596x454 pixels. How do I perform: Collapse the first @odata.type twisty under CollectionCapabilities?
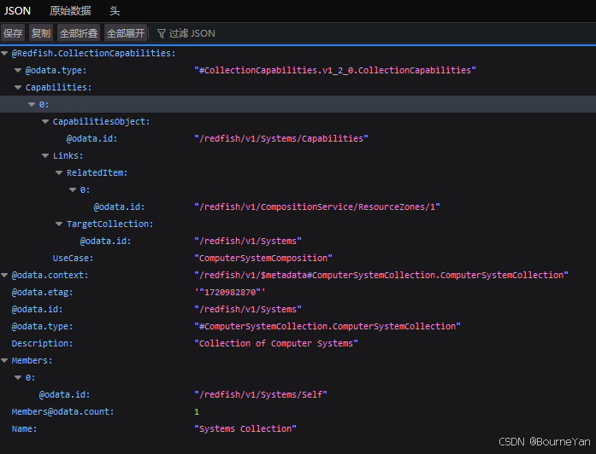click(18, 71)
